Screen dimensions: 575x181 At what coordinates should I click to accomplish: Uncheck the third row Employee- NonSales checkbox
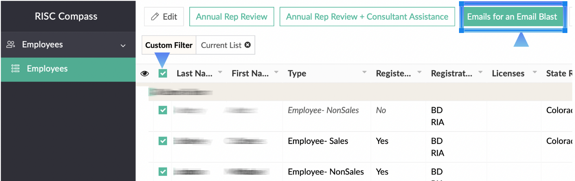163,172
